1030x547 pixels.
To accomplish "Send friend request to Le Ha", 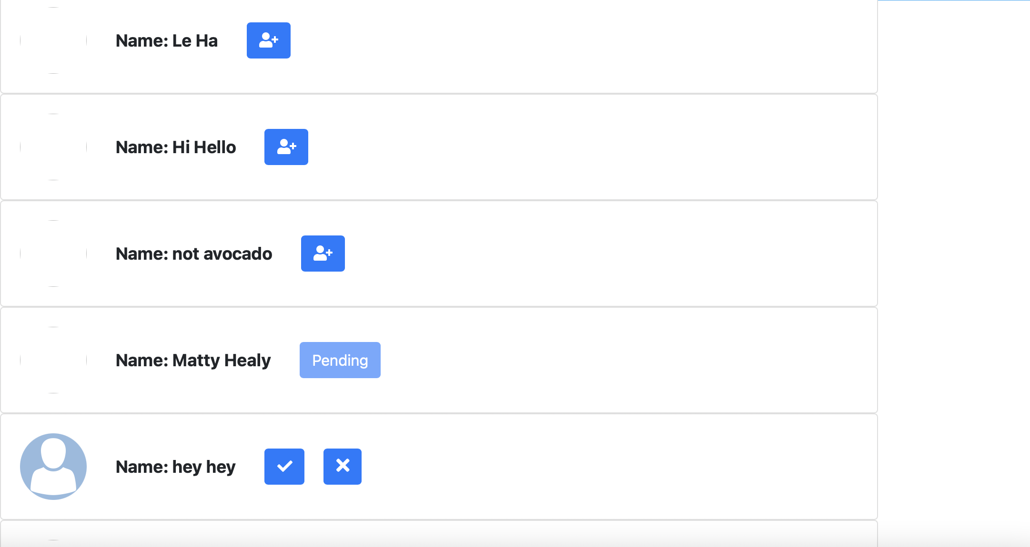I will 269,40.
